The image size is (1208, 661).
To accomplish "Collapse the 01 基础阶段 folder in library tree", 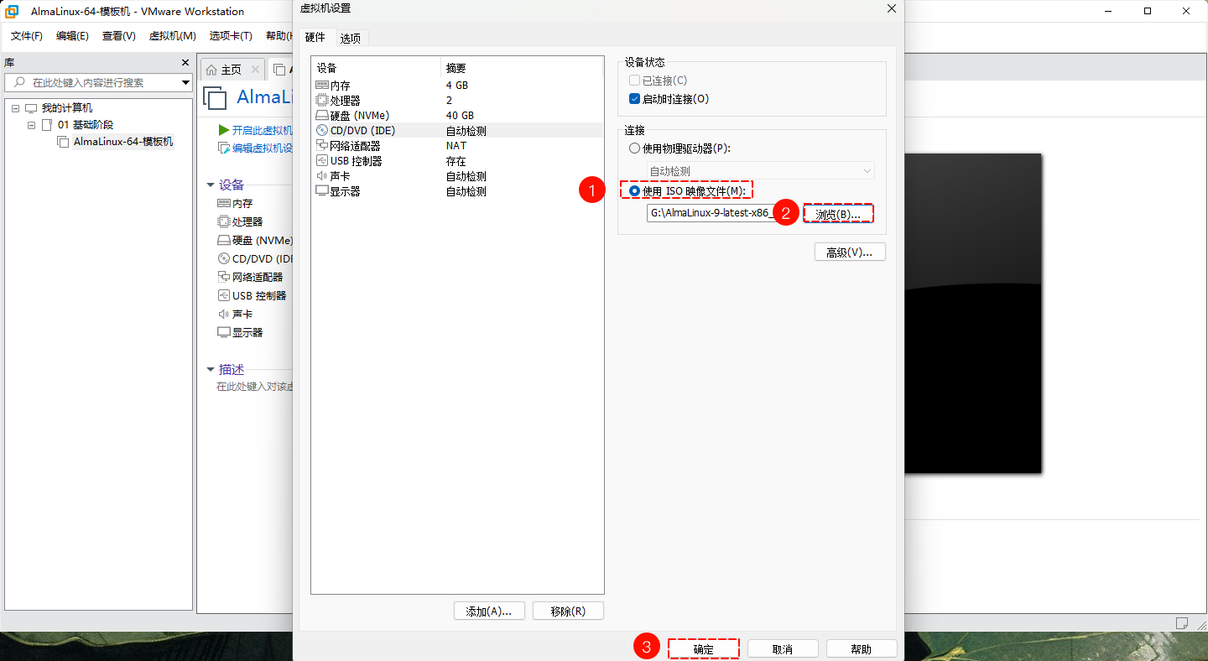I will (x=29, y=124).
